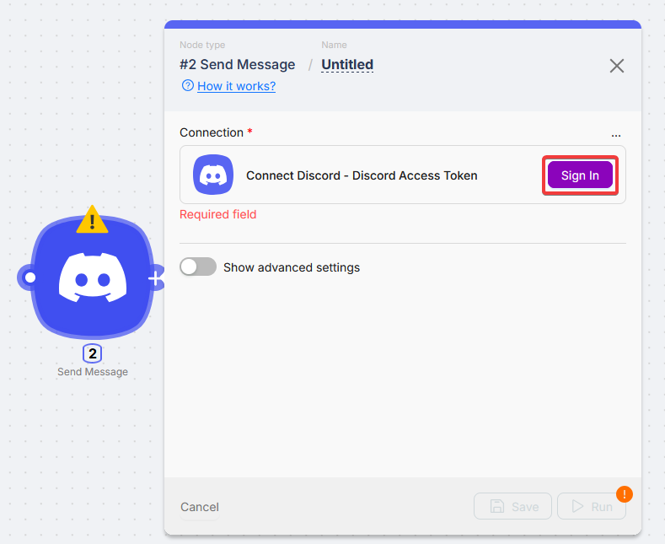665x544 pixels.
Task: Click Cancel at the panel bottom
Action: [x=200, y=507]
